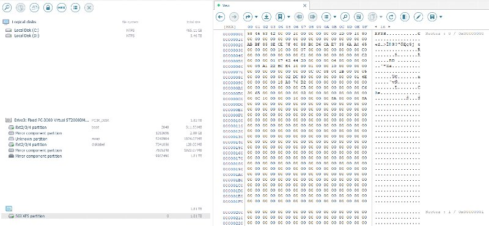Click the 465.11 GB size of Local Disk C
This screenshot has width=489, height=226.
click(194, 31)
